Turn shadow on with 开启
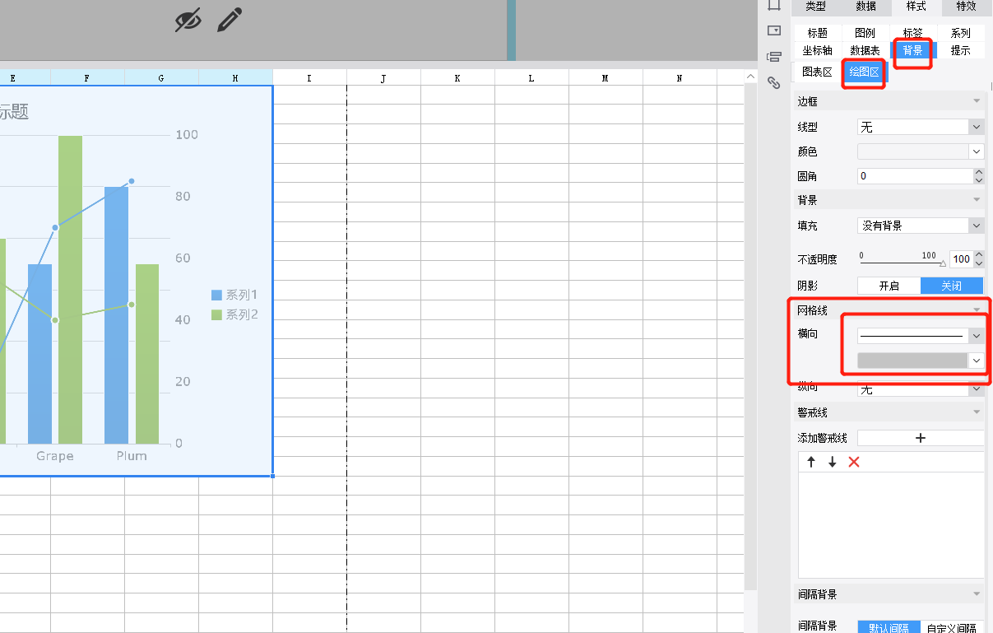The height and width of the screenshot is (633, 993). point(889,286)
